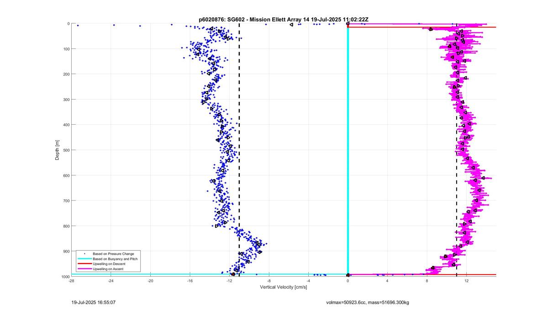The height and width of the screenshot is (311, 548).
Task: Click the cyan line sample in the legend
Action: (x=84, y=259)
